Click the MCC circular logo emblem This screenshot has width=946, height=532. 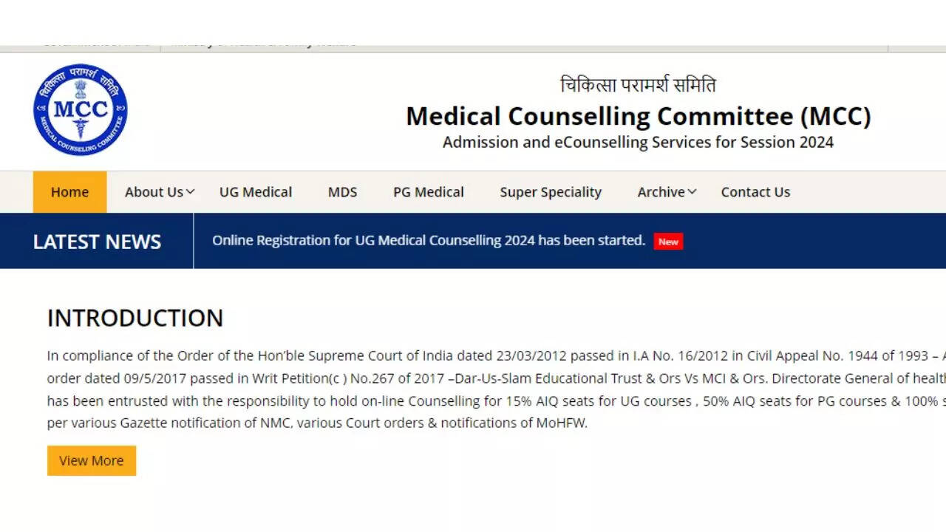click(x=81, y=109)
